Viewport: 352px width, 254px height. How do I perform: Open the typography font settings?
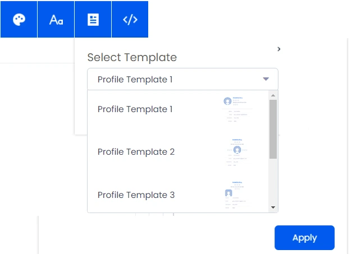(x=56, y=19)
